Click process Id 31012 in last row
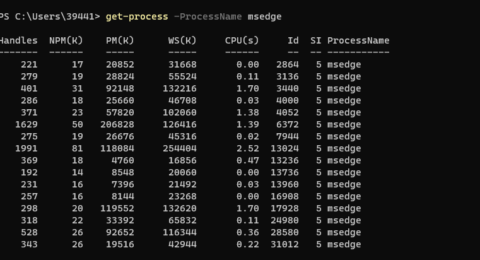This screenshot has width=480, height=260. (284, 244)
